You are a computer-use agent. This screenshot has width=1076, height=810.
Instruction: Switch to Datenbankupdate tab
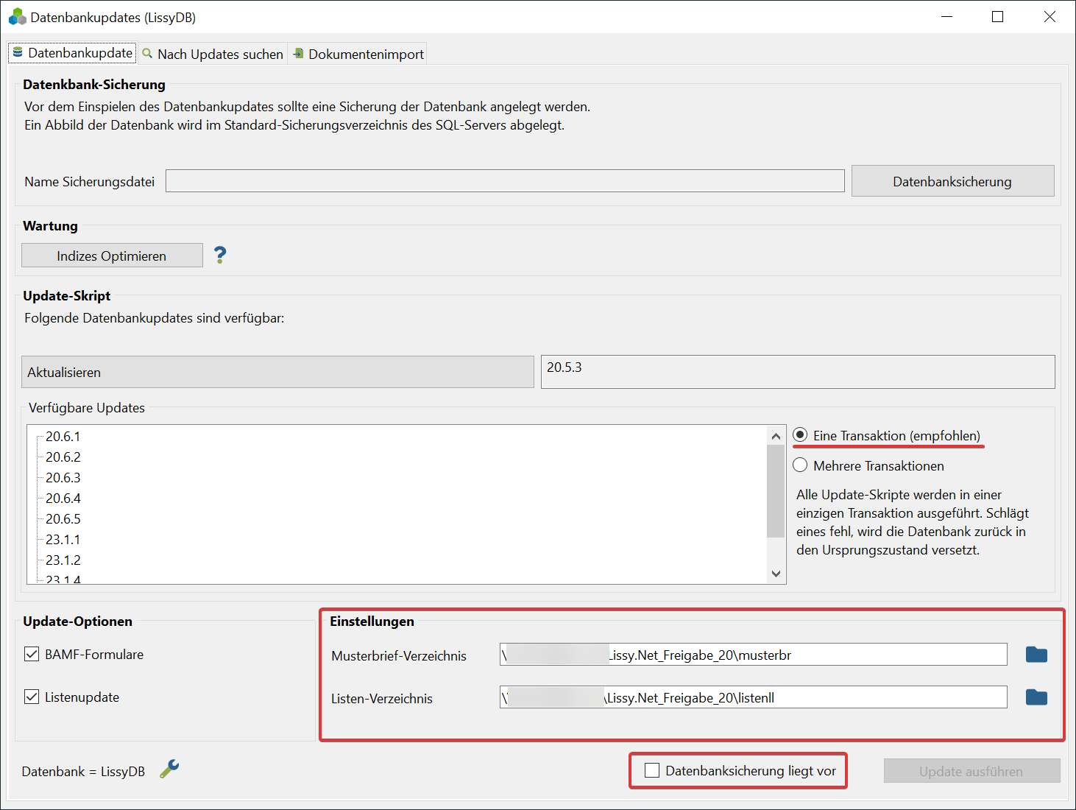click(72, 53)
